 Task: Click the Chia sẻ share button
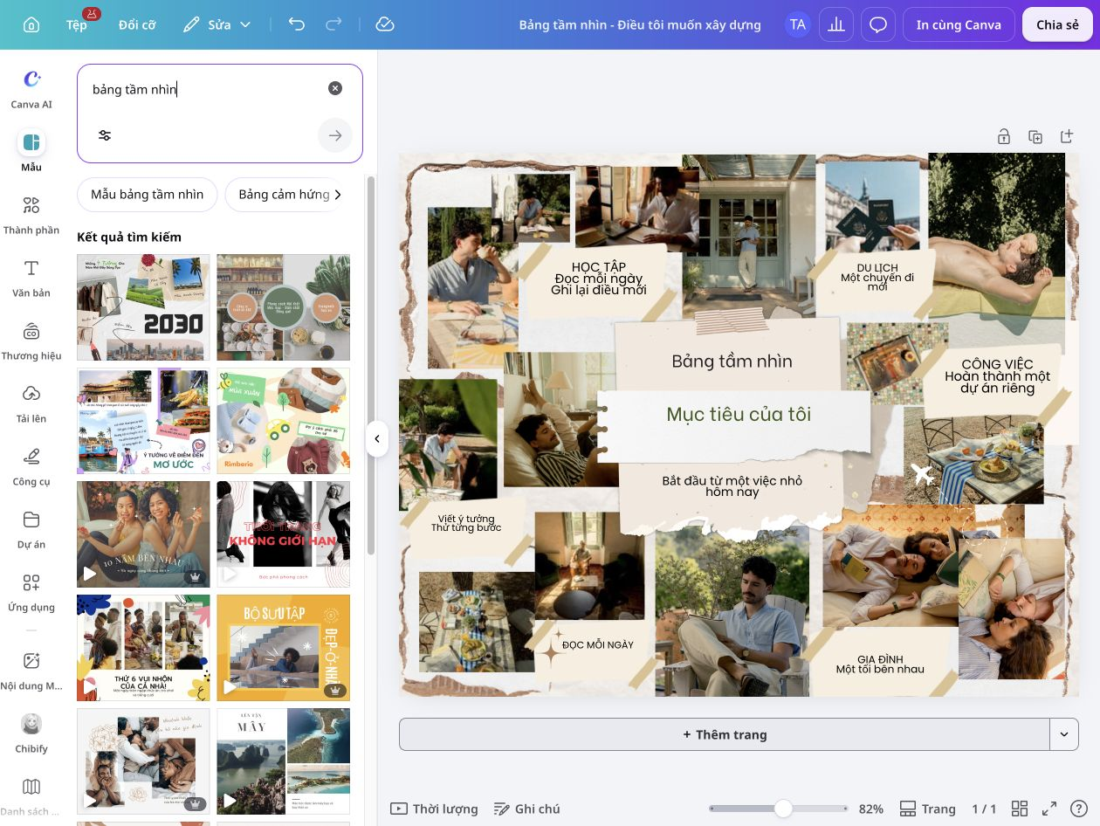(x=1057, y=24)
